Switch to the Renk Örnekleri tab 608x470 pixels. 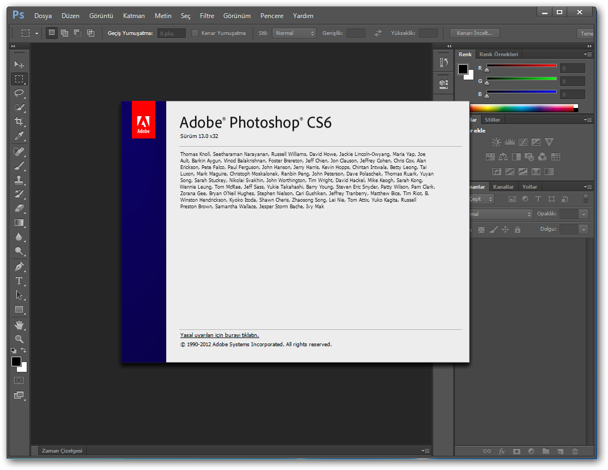(x=498, y=55)
